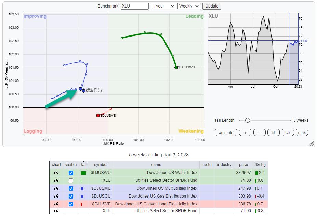This screenshot has width=318, height=218.
Task: Open chart icon for Gas Distribution row
Action: point(56,196)
